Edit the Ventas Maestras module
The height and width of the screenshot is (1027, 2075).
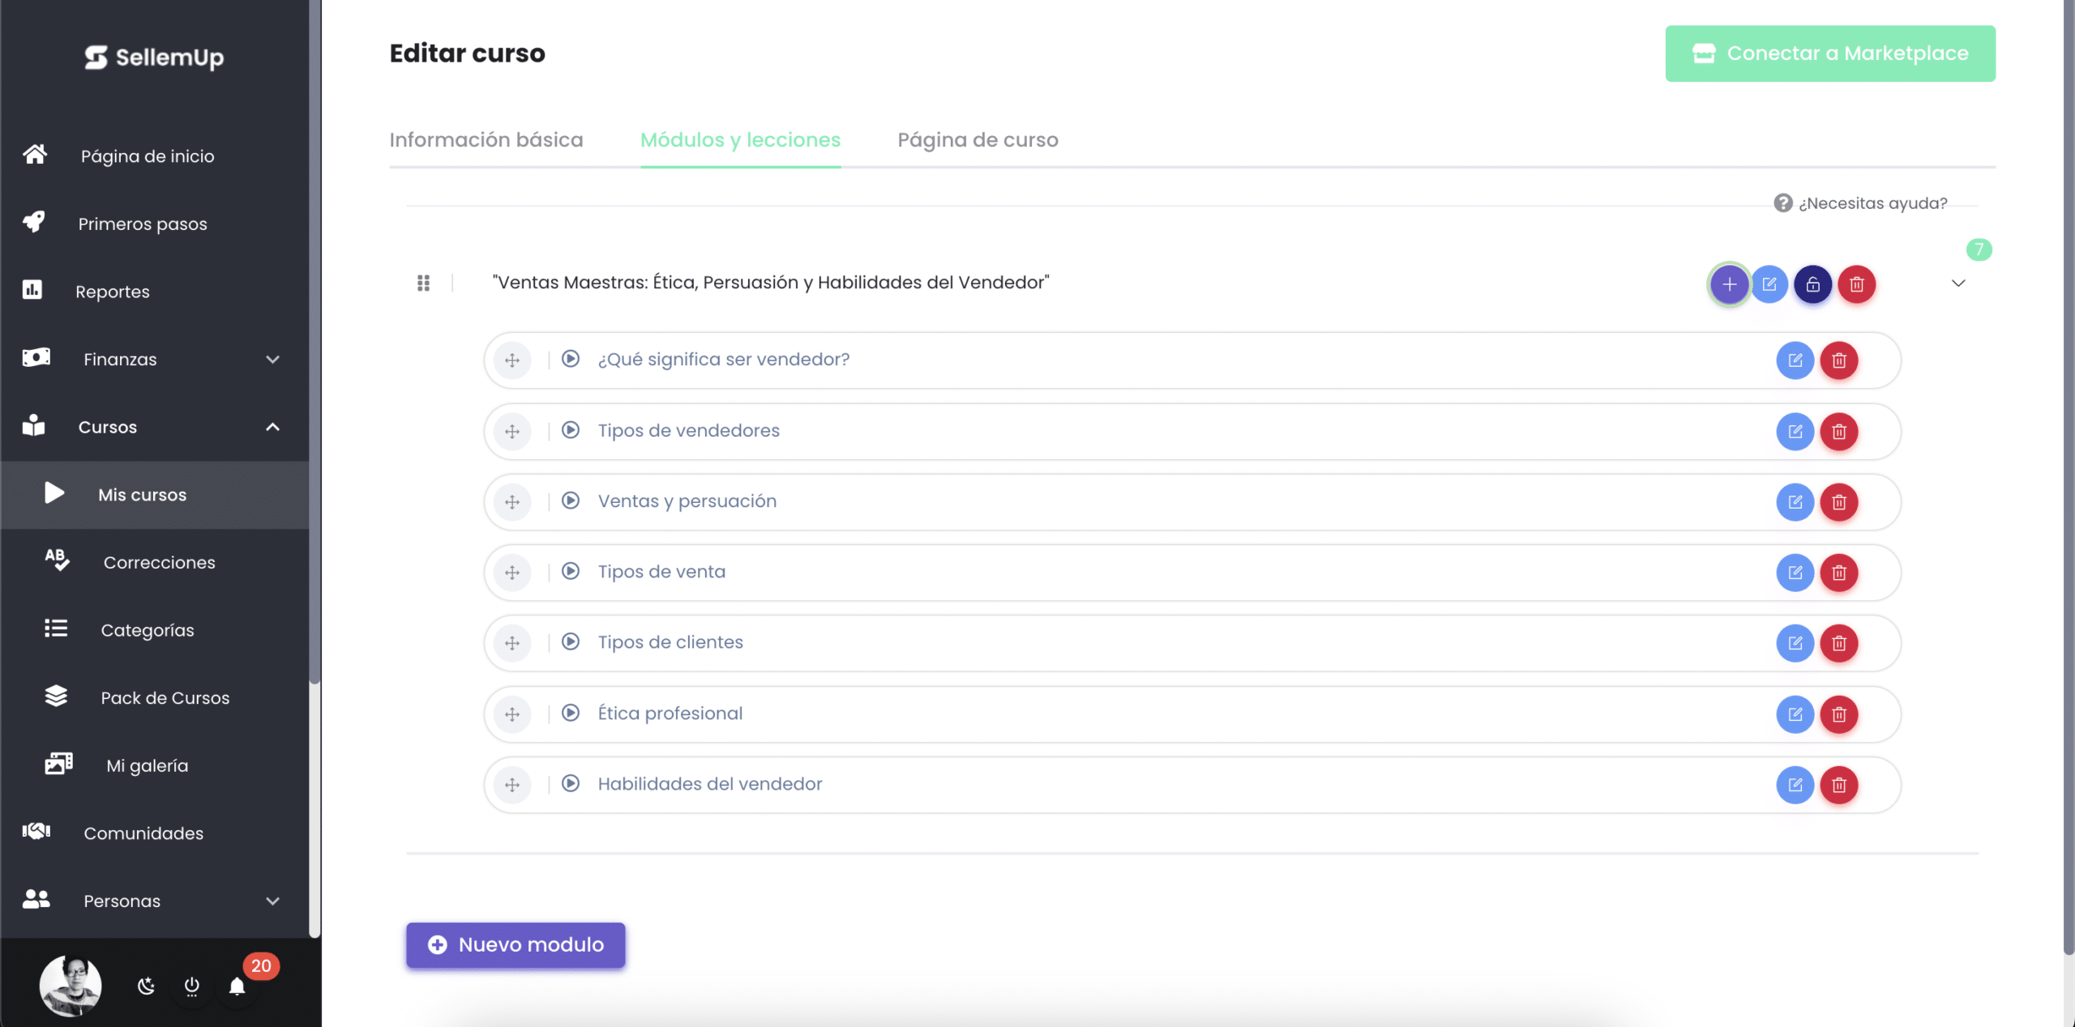pyautogui.click(x=1769, y=284)
